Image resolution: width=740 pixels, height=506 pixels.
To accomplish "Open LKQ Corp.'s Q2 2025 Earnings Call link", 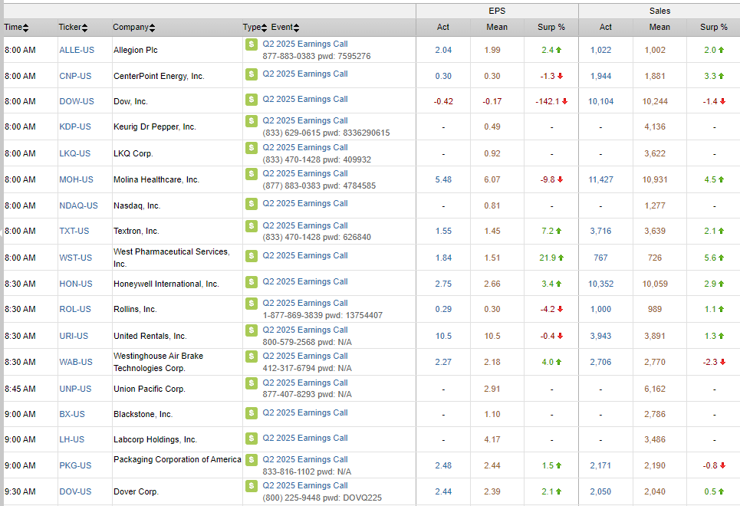I will [305, 148].
